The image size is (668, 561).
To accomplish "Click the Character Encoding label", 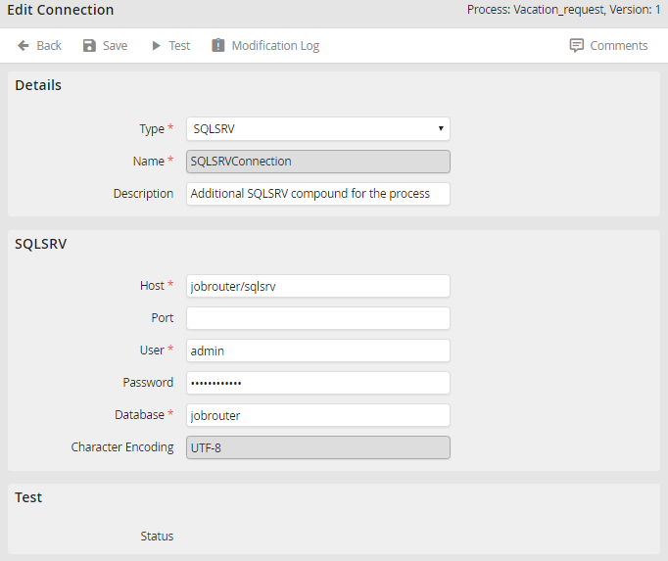I will click(122, 447).
